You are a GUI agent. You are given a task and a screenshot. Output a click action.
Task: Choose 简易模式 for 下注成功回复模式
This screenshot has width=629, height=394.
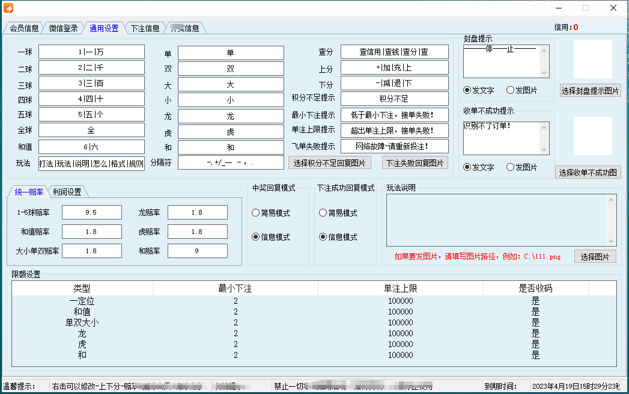tap(323, 213)
